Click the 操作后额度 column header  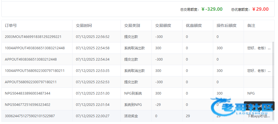tap(226, 25)
